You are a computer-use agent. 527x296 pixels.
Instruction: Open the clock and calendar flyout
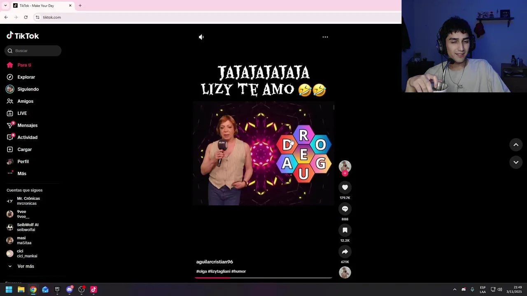point(514,289)
